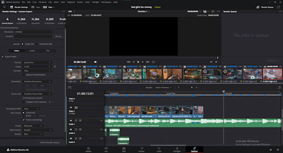The image size is (283, 153).
Task: Open the Render Settings panel three-dot options
Action: (63, 11)
